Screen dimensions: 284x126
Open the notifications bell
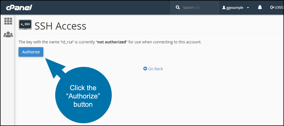tap(260, 7)
